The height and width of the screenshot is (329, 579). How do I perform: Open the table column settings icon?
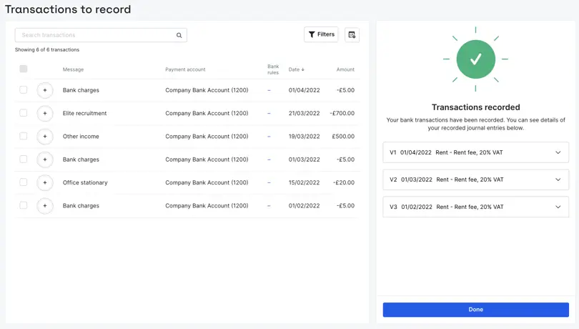(x=352, y=35)
